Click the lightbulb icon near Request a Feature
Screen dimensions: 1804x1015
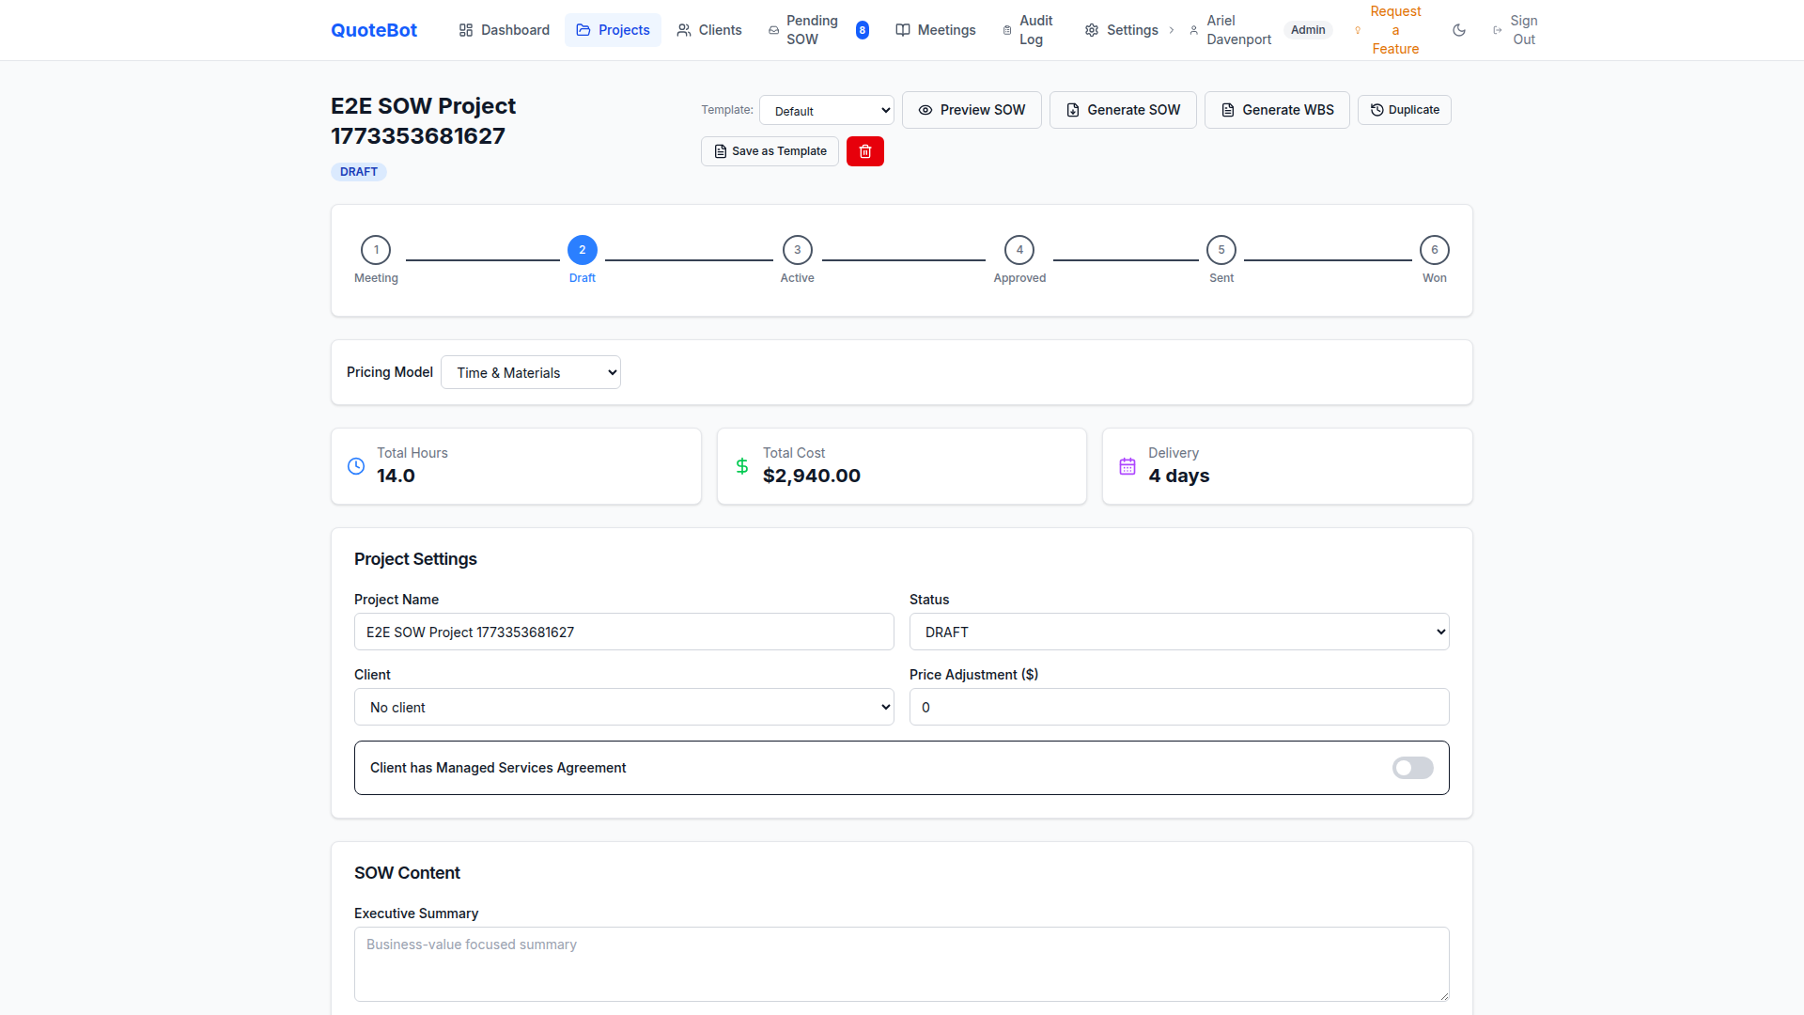pyautogui.click(x=1357, y=29)
